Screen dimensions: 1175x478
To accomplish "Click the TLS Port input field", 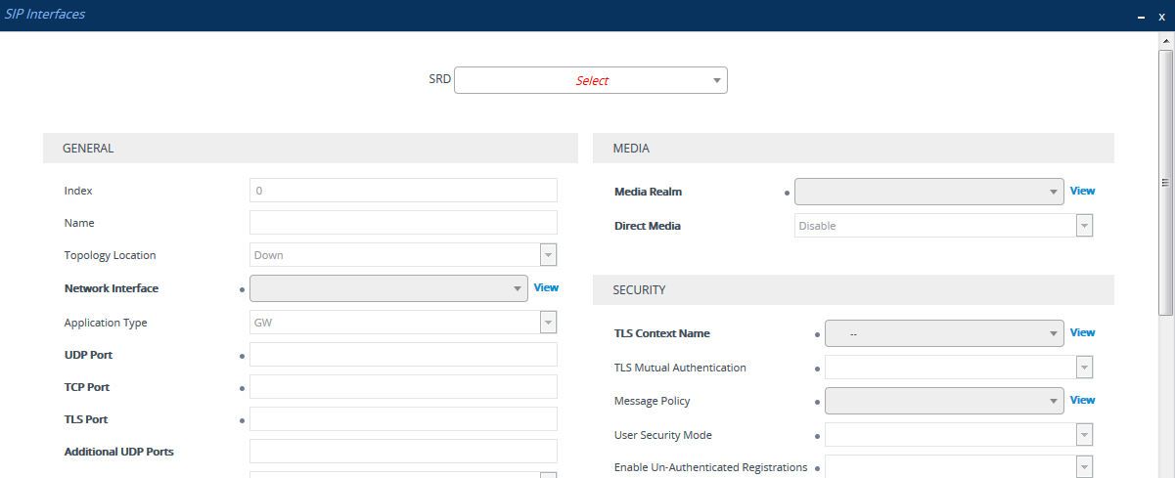I will [403, 419].
